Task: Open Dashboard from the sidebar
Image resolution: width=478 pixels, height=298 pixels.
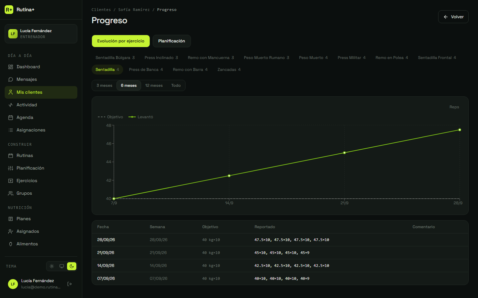Action: tap(41, 67)
